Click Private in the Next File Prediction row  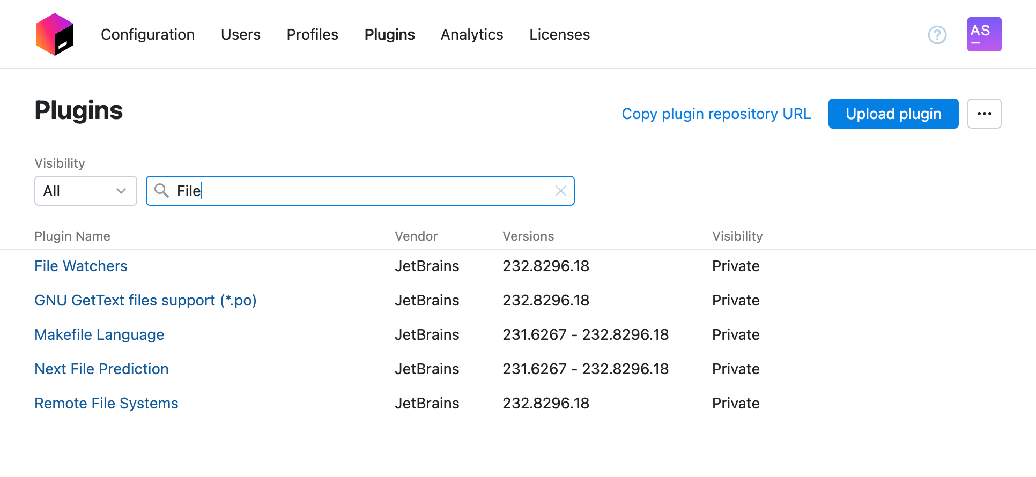736,369
